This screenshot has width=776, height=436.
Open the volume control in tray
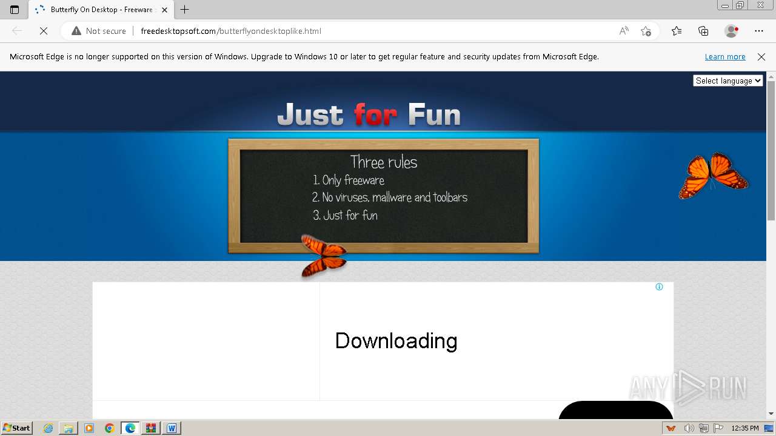(x=689, y=428)
